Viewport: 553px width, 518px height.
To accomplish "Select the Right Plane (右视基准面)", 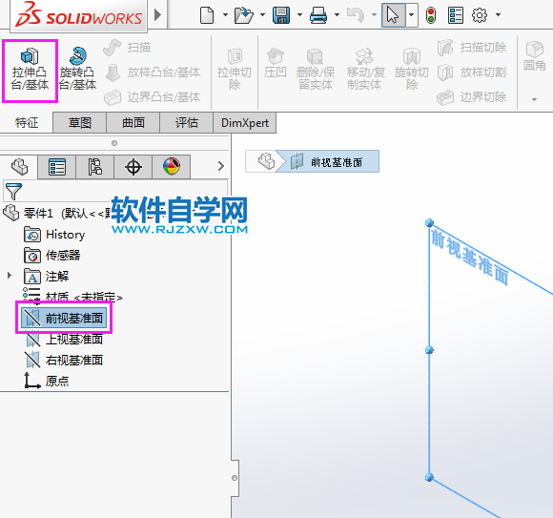I will coord(64,360).
